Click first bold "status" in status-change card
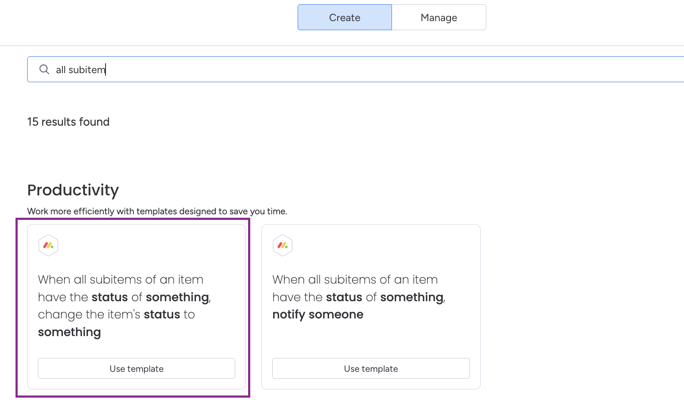The image size is (684, 420). coord(110,297)
